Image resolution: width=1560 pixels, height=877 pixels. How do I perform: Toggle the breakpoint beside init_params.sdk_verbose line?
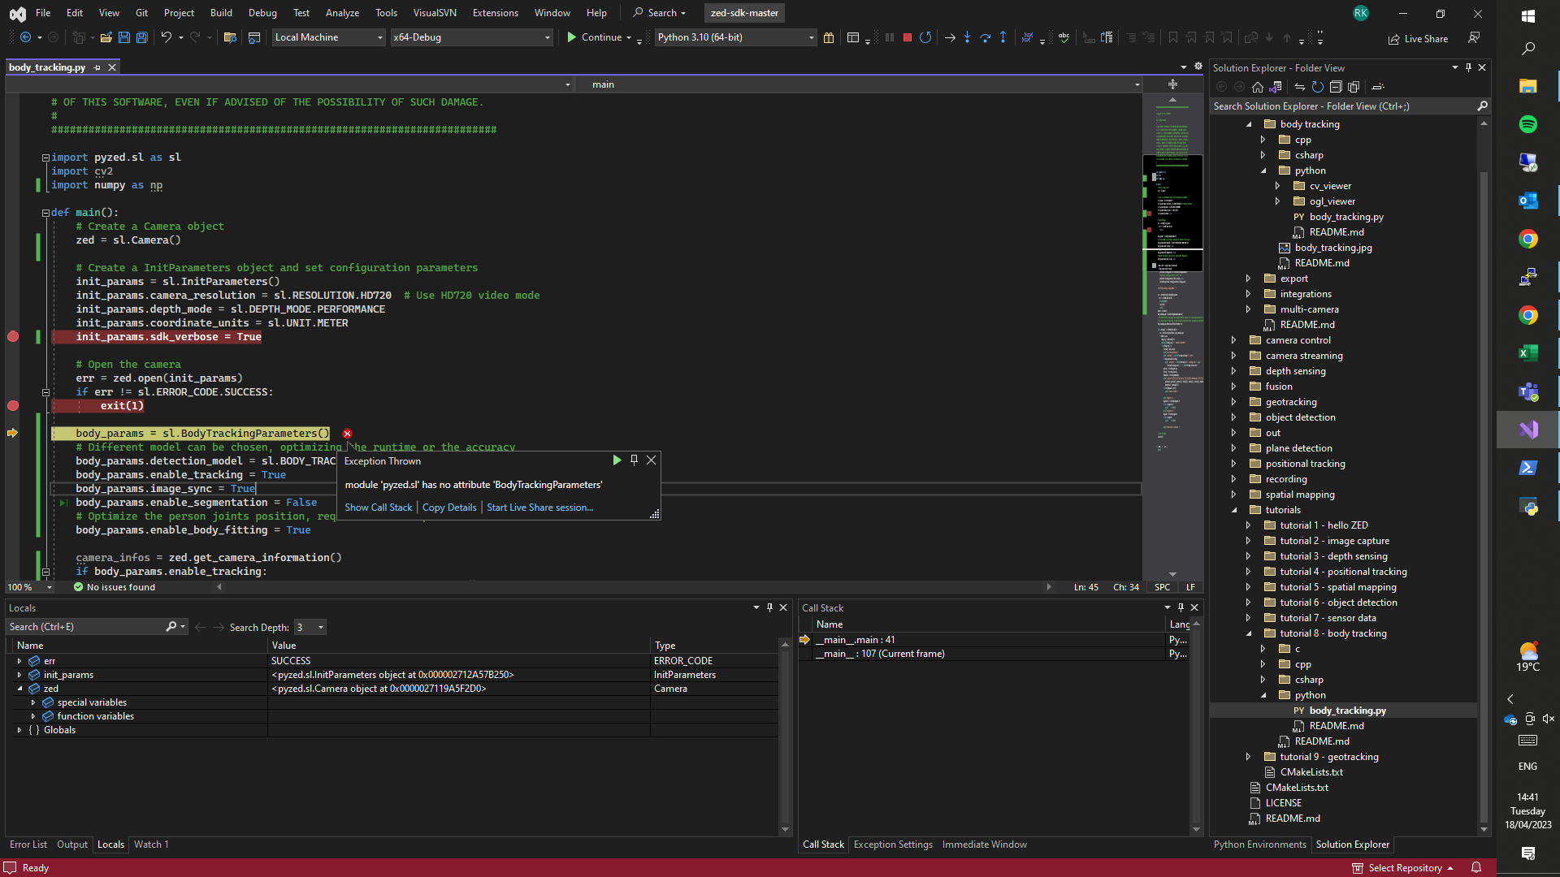(13, 336)
